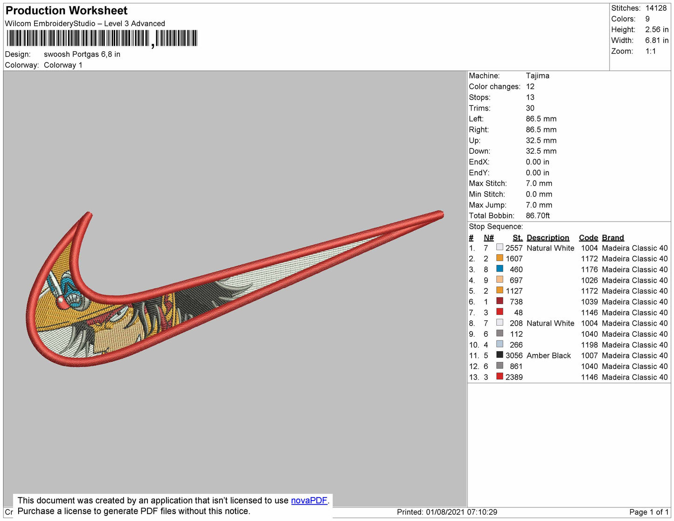The height and width of the screenshot is (521, 674).
Task: Click the Amber Black swatch in stop 11
Action: (500, 354)
